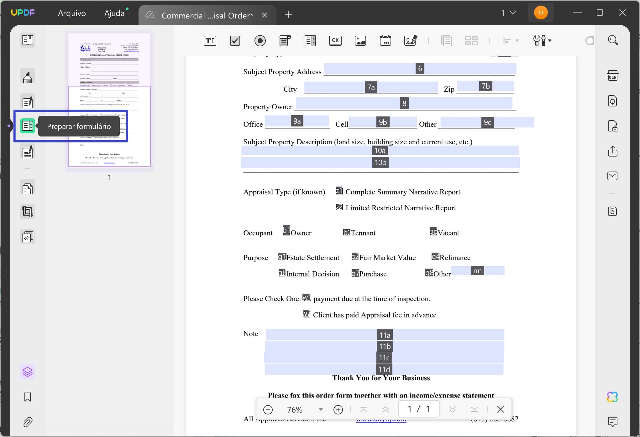Select the page 1 thumbnail
640x437 pixels.
click(x=109, y=100)
